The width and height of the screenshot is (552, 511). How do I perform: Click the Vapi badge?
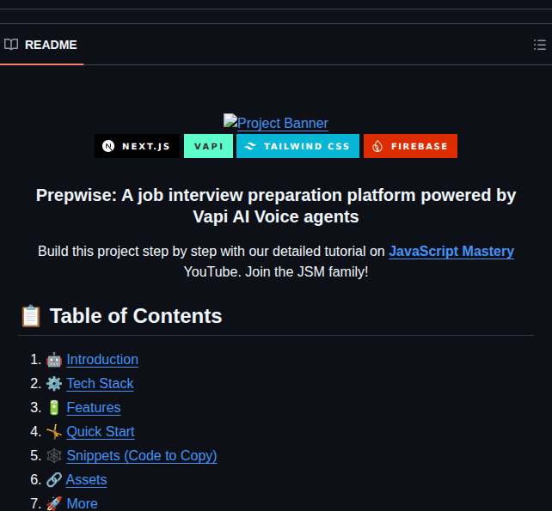(x=208, y=146)
